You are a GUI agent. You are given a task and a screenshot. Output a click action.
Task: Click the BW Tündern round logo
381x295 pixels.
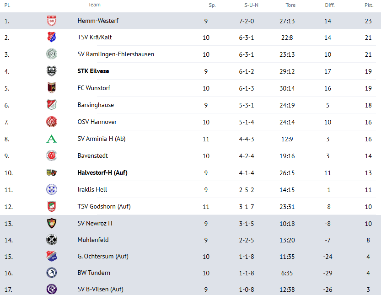pyautogui.click(x=52, y=273)
